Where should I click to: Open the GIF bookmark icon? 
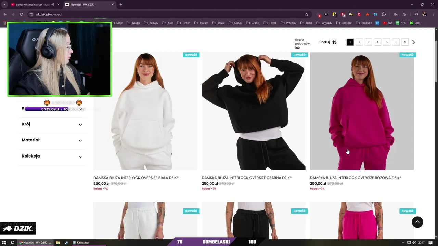pos(377,23)
